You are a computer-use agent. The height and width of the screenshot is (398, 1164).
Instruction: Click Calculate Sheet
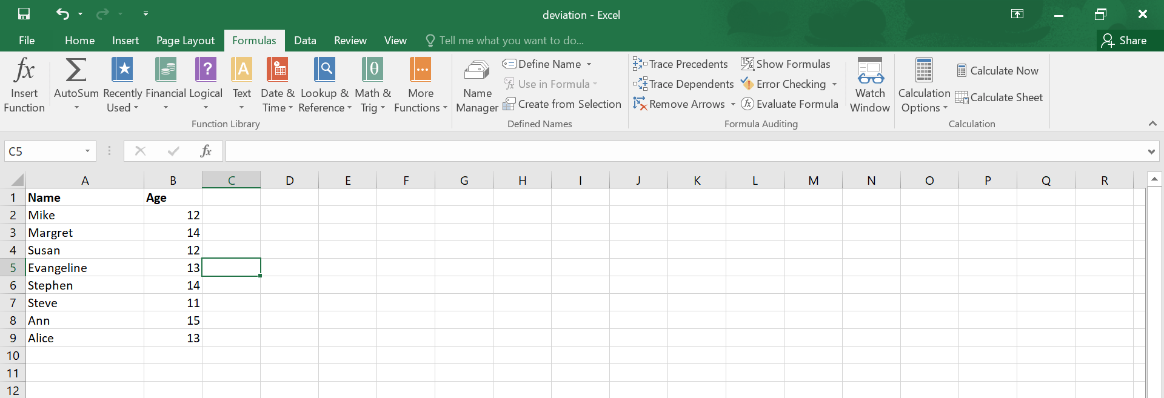pyautogui.click(x=998, y=97)
